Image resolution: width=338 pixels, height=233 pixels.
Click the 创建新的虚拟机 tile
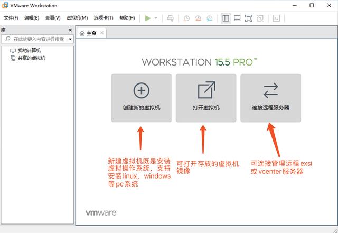142,98
